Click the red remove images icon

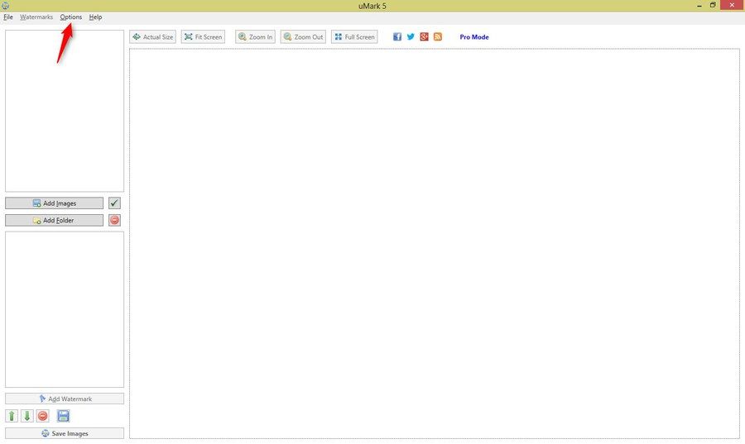pos(114,220)
